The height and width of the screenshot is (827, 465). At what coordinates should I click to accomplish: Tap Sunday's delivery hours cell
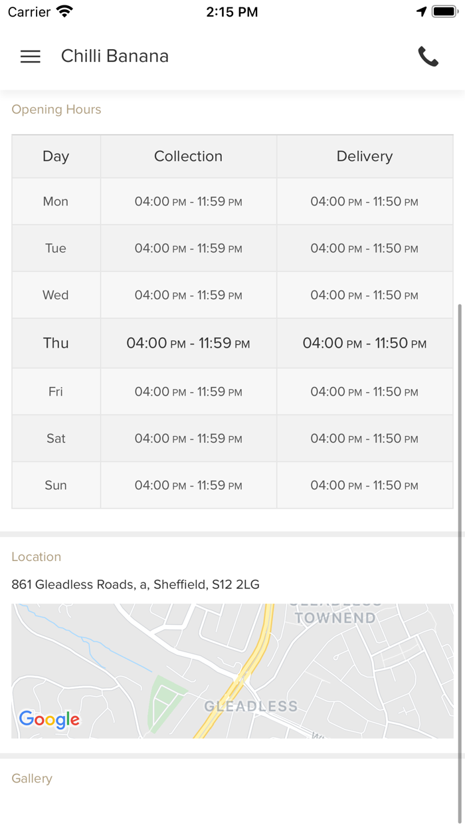click(x=364, y=485)
